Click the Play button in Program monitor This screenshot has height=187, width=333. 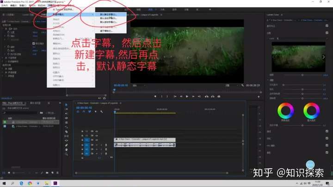pos(187,97)
